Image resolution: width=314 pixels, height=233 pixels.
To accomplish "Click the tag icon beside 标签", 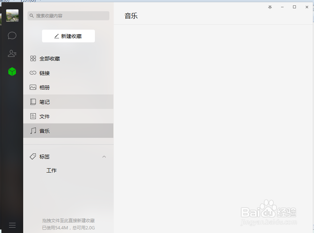I will tap(32, 156).
